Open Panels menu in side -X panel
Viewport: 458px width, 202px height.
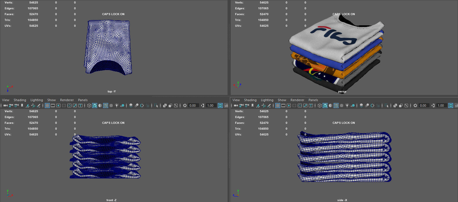pyautogui.click(x=313, y=100)
